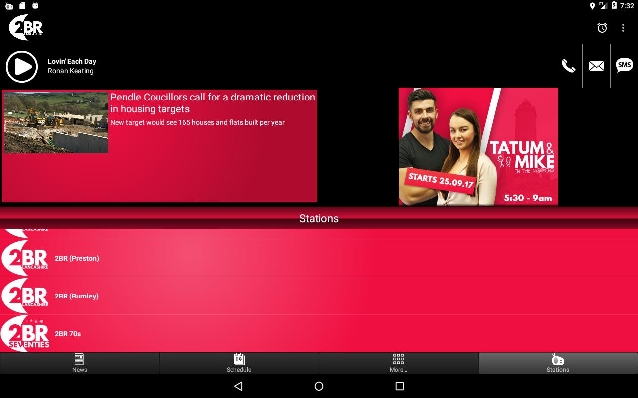The image size is (638, 398).
Task: Tap the location status icon
Action: coord(592,6)
